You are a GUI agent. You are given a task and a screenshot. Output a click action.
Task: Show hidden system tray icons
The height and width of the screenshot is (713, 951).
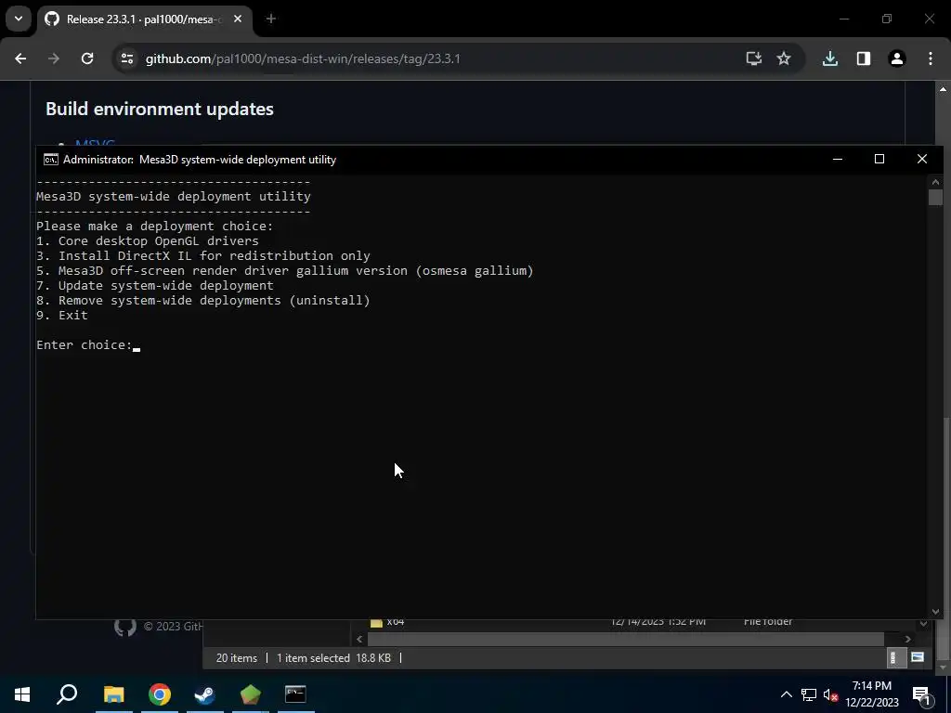786,694
